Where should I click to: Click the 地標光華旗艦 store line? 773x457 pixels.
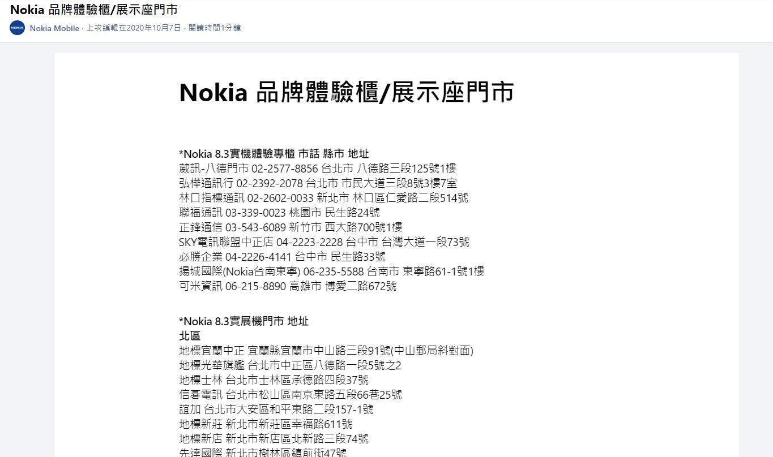coord(290,365)
